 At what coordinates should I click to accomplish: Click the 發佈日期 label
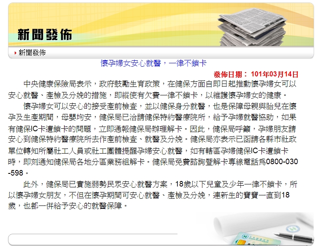pyautogui.click(x=231, y=74)
